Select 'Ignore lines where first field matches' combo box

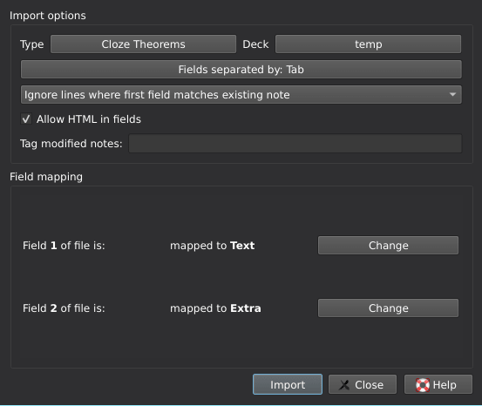click(x=241, y=95)
